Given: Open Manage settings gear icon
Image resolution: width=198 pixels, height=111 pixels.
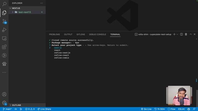Looking at the screenshot, I should point(4,103).
